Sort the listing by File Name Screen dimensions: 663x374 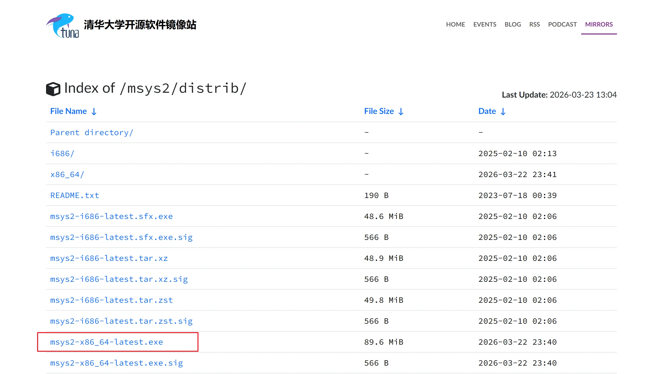click(73, 111)
